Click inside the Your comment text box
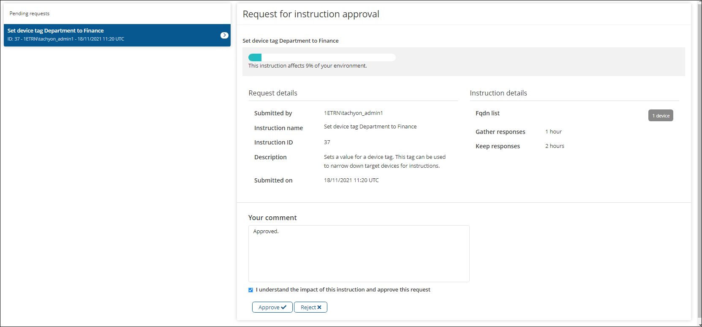 [x=359, y=253]
